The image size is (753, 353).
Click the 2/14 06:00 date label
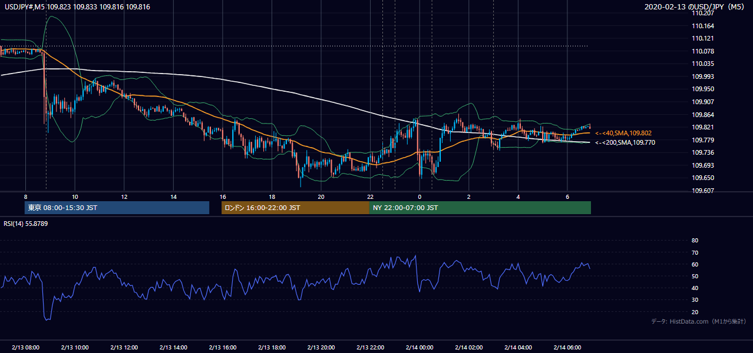point(567,348)
